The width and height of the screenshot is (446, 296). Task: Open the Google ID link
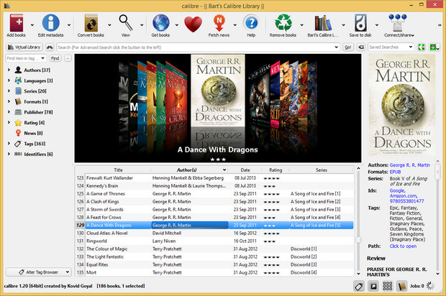[x=397, y=190]
